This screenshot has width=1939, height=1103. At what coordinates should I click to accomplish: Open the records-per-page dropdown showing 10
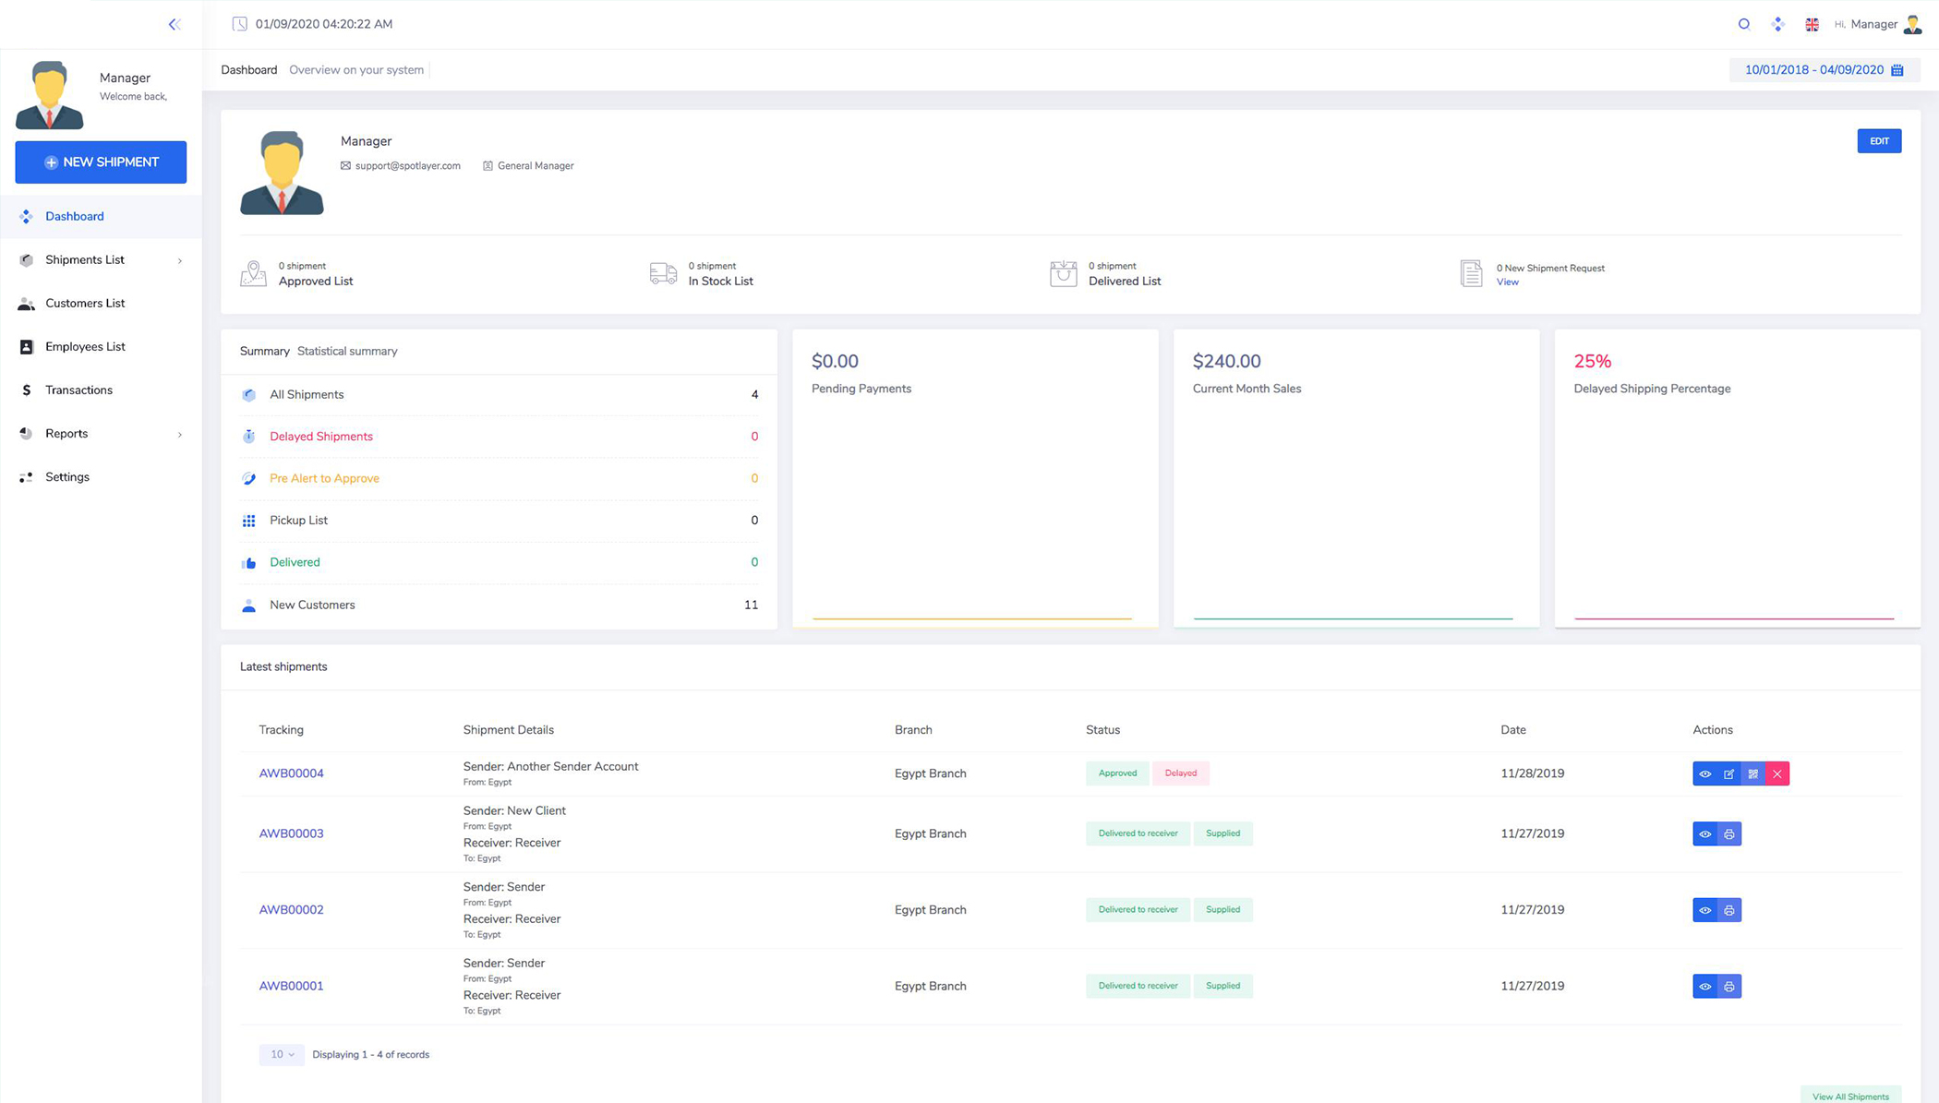[282, 1054]
